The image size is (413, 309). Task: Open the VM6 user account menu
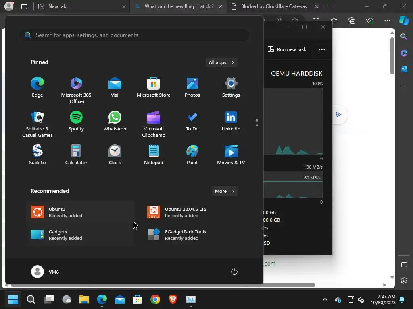[x=45, y=272]
